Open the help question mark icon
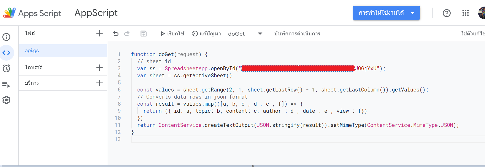Screen dimensions: 485x167 [447, 13]
